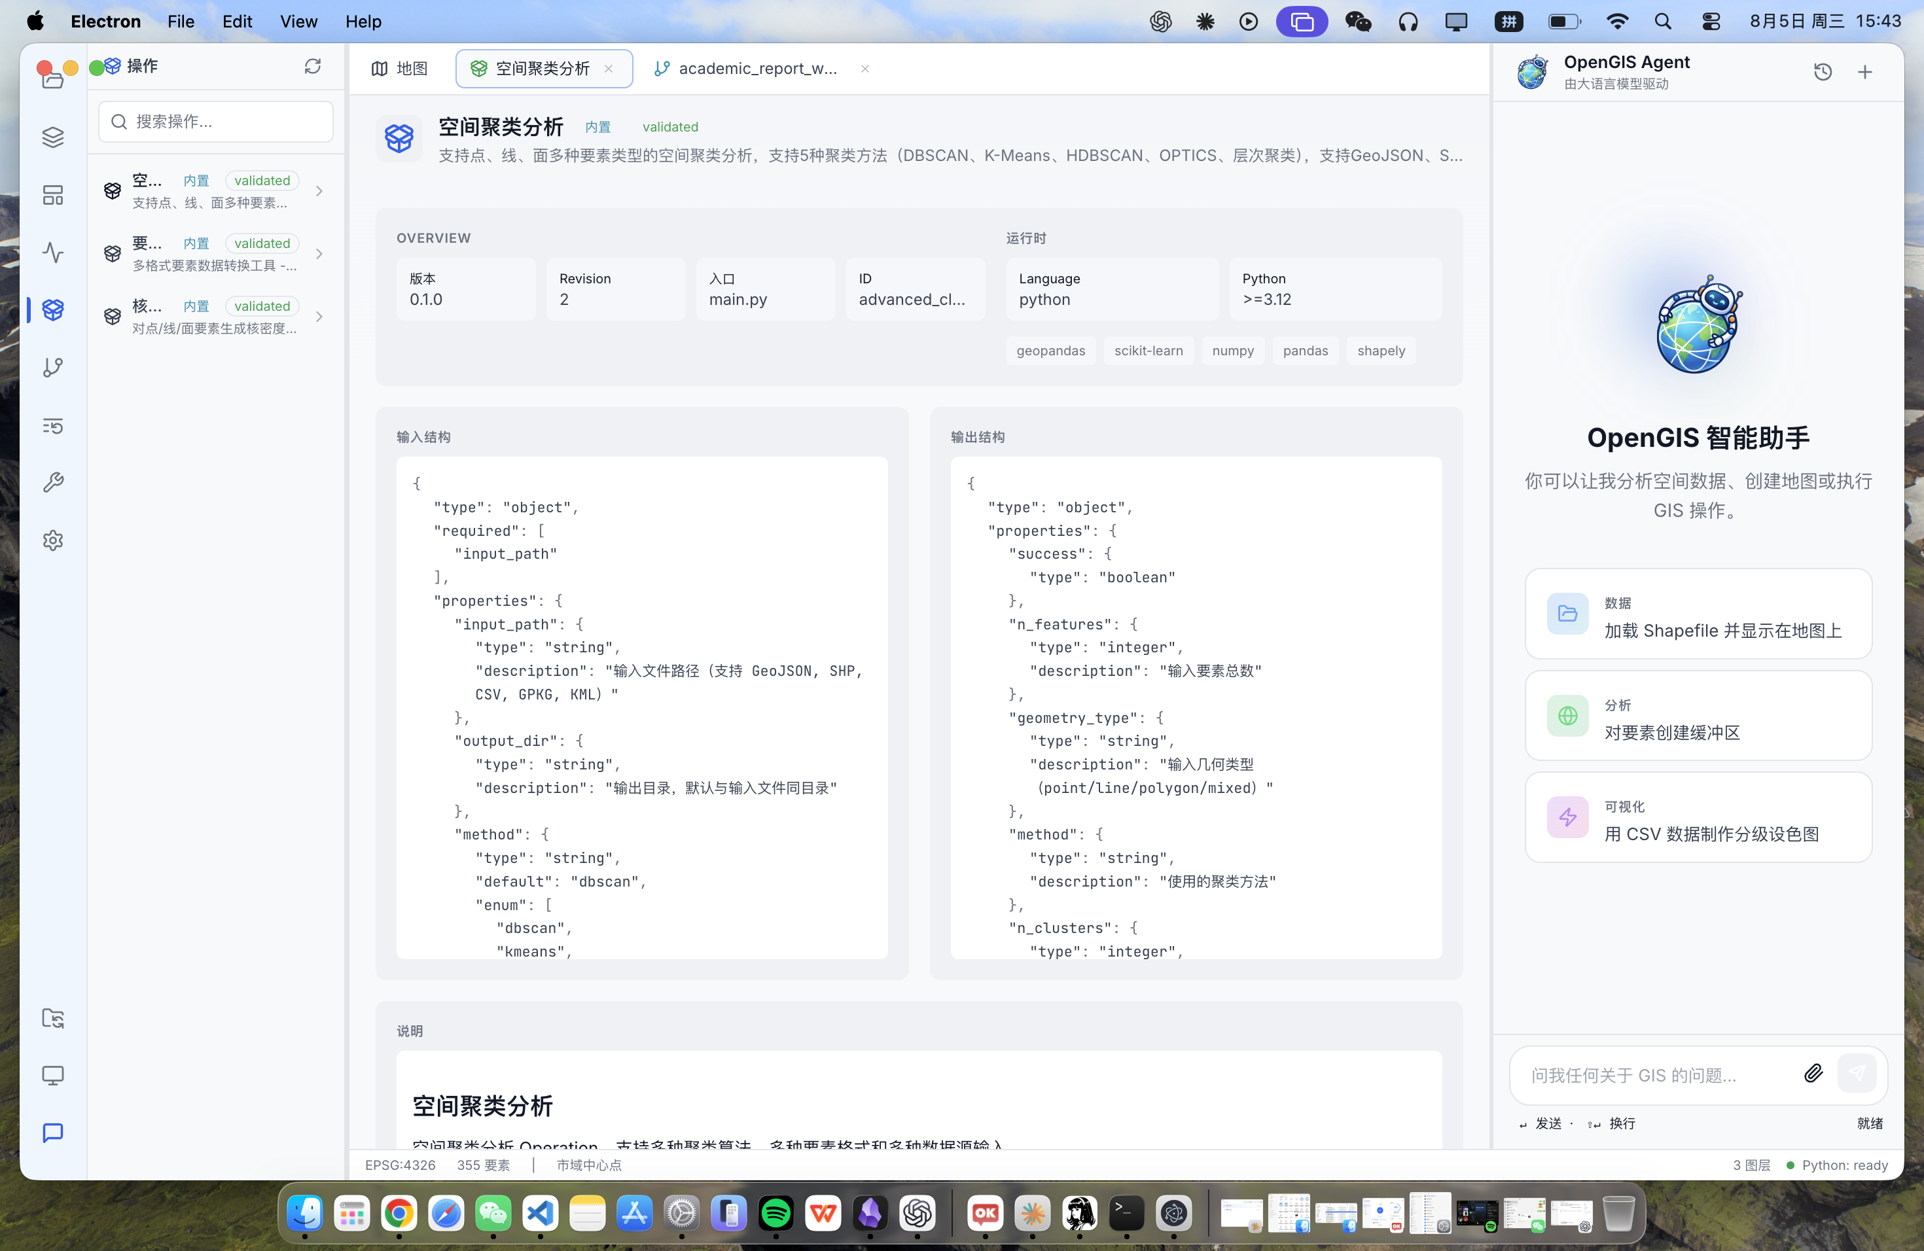The width and height of the screenshot is (1924, 1251).
Task: Open the View menu
Action: click(298, 21)
